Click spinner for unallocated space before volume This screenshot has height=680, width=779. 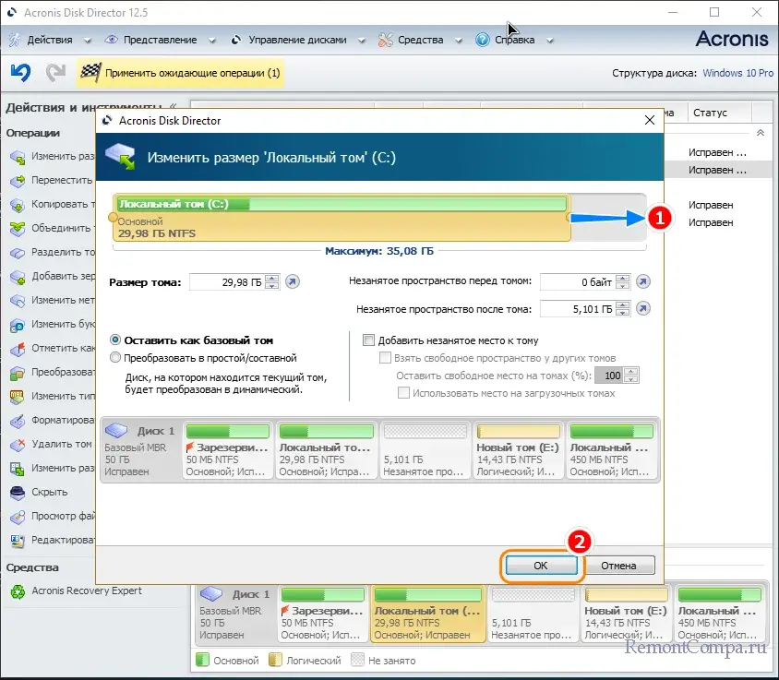622,282
